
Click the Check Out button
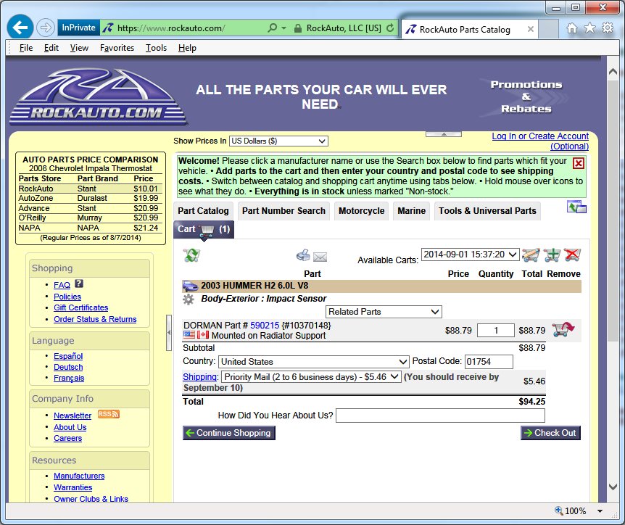(x=550, y=433)
